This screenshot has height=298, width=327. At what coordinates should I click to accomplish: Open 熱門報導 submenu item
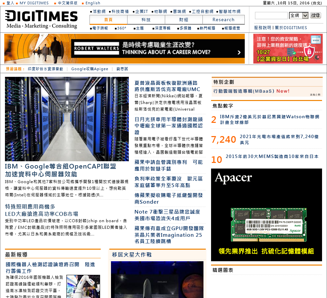[207, 28]
